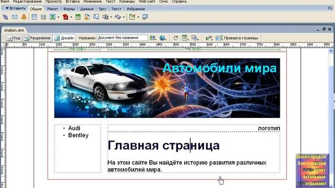Select the Данные insert tab
The height and width of the screenshot is (188, 335).
click(x=87, y=9)
